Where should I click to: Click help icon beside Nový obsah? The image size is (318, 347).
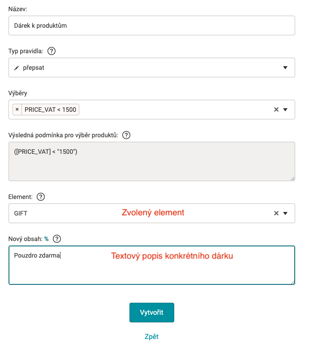[57, 239]
